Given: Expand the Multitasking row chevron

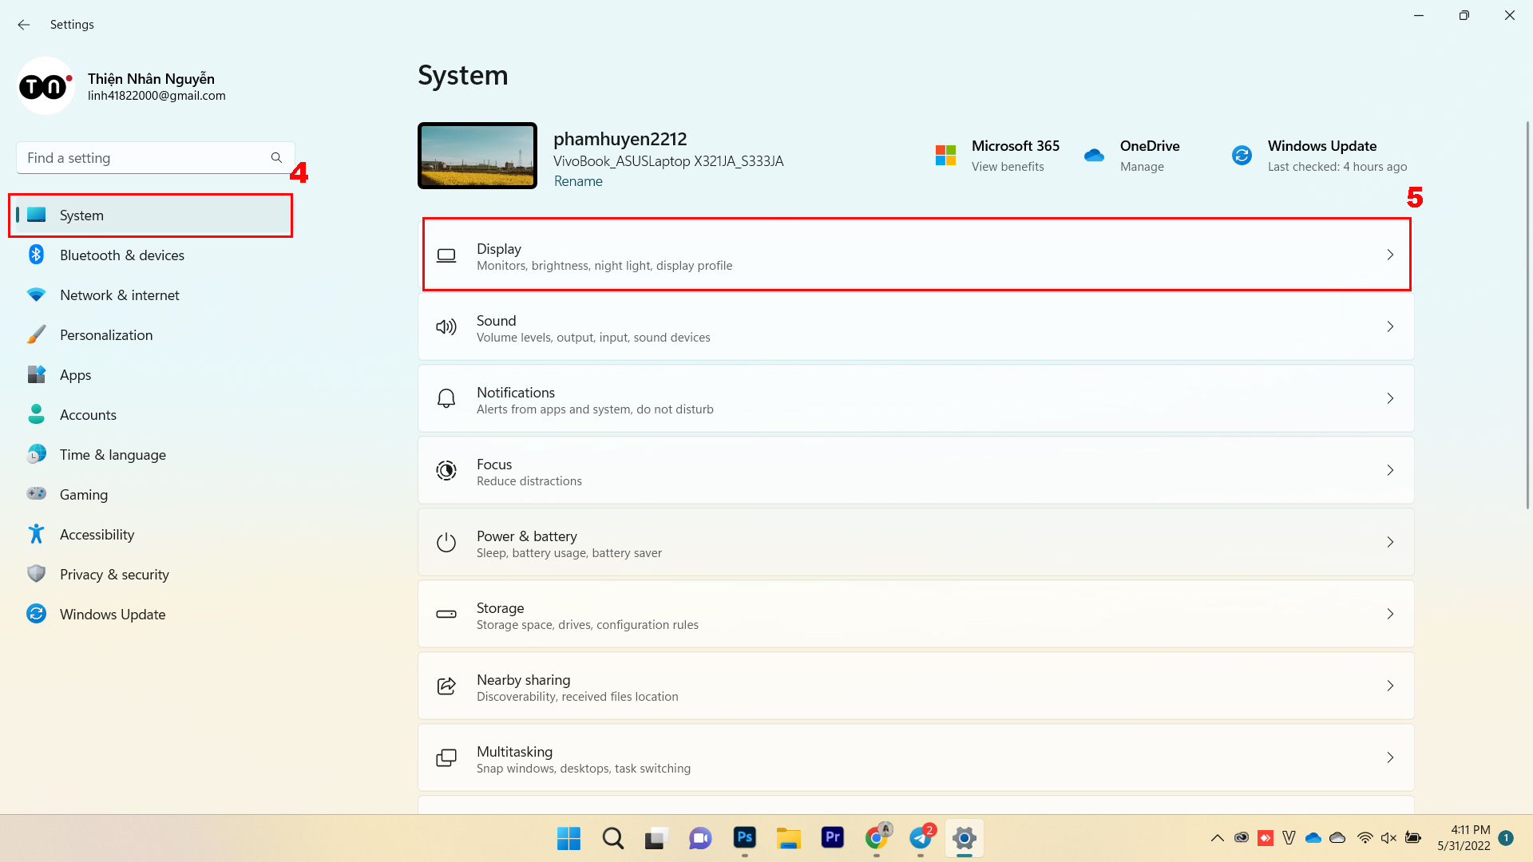Looking at the screenshot, I should point(1390,757).
